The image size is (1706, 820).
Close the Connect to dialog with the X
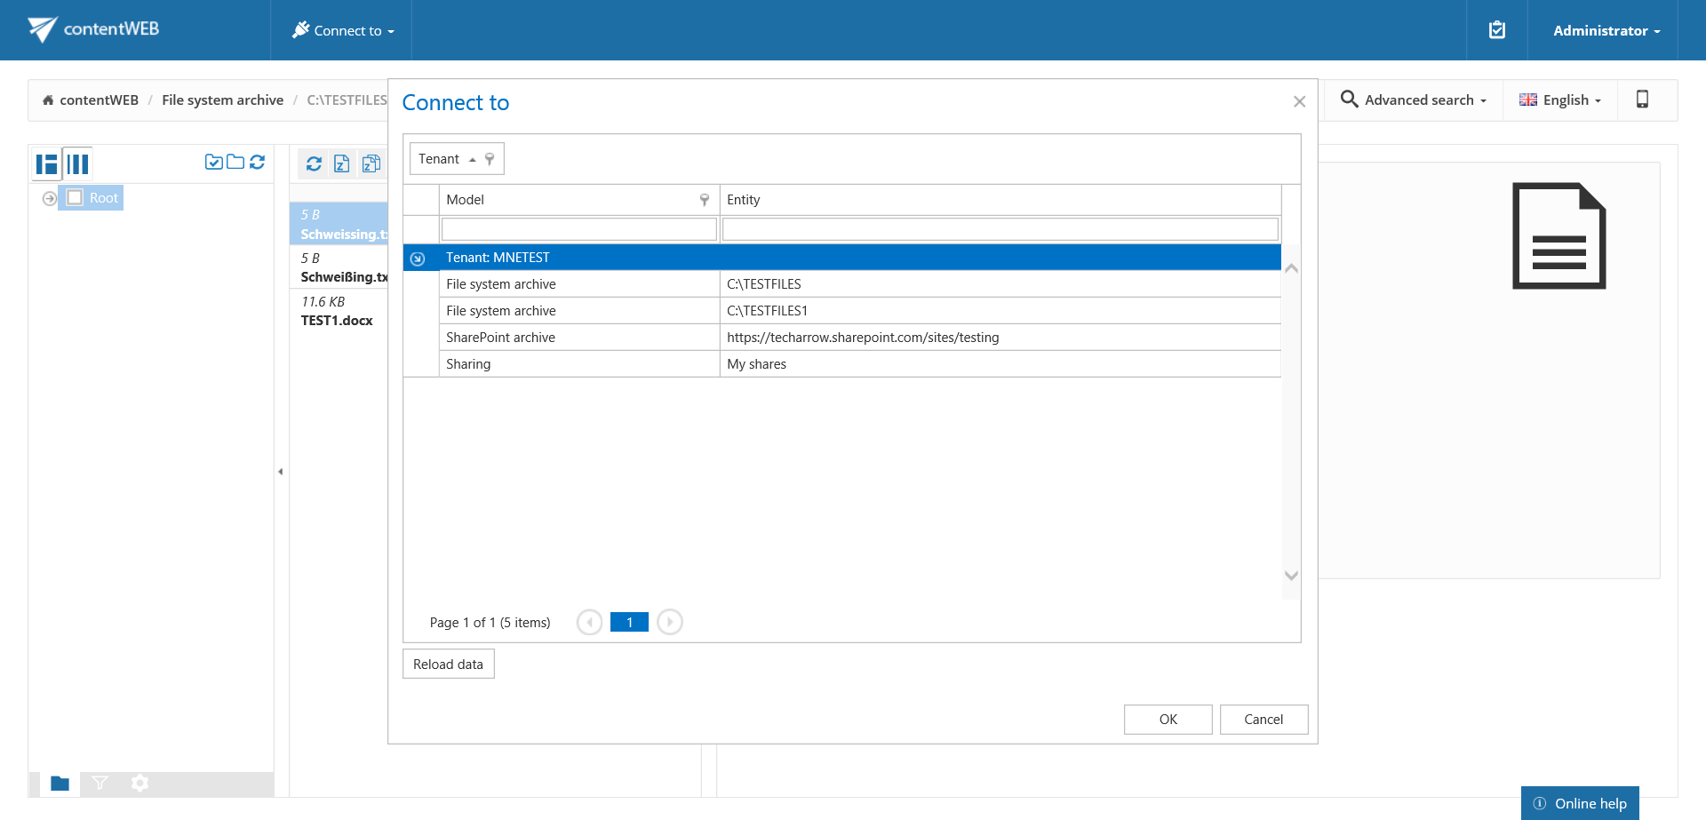tap(1299, 102)
